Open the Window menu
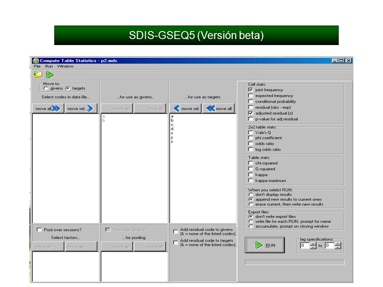 pyautogui.click(x=65, y=67)
